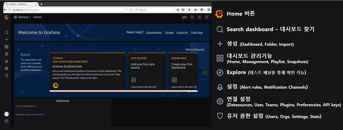Open the browser hamburger menu

click(209, 10)
